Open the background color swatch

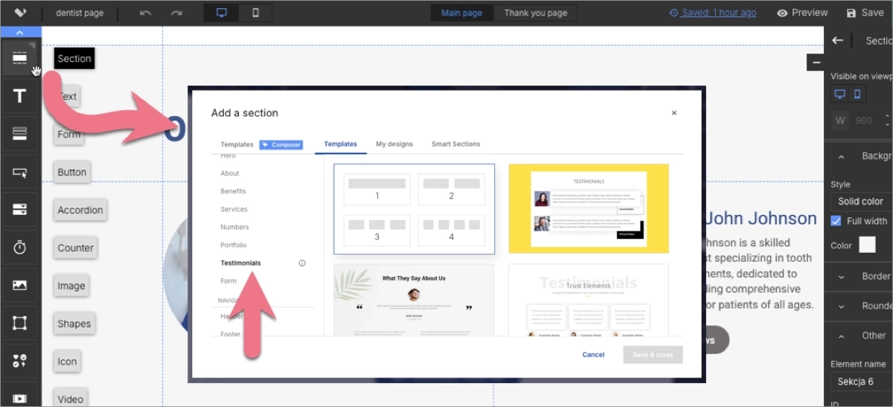(x=867, y=245)
